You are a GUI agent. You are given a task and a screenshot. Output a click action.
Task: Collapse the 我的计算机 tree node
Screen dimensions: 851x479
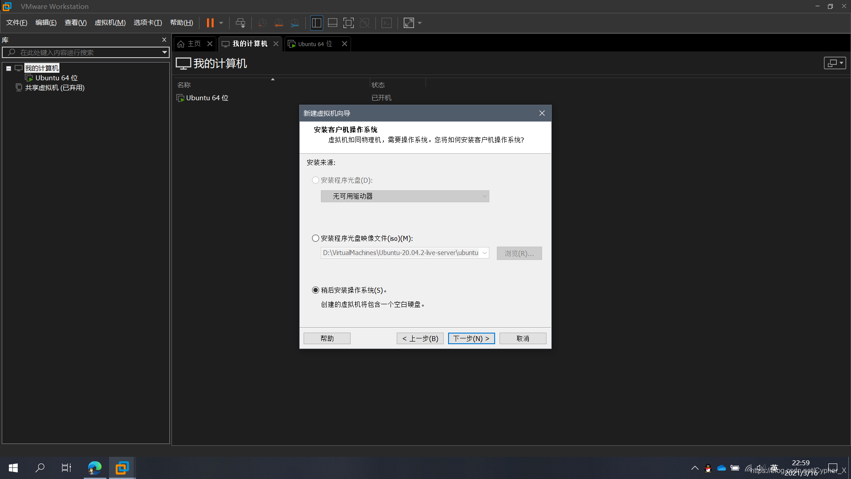pos(8,68)
